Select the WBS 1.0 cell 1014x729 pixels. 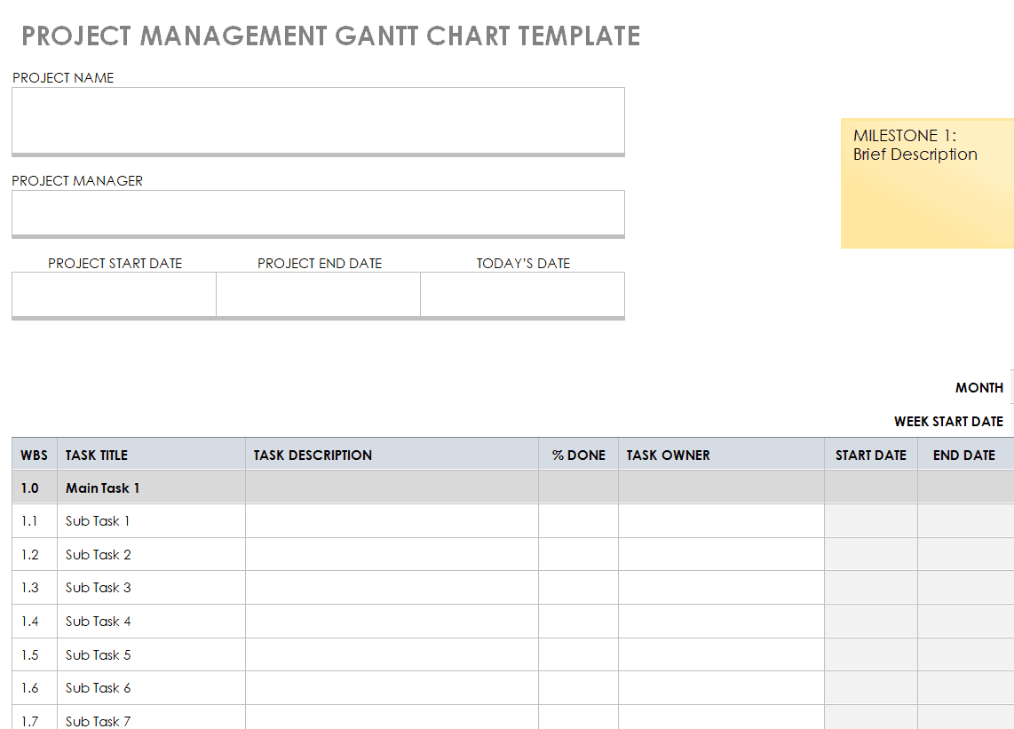(x=35, y=487)
